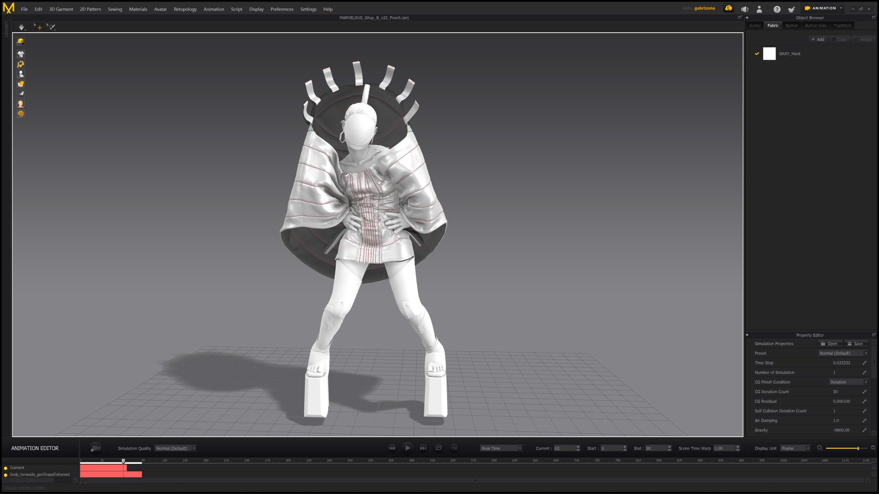Click the Add fabric button
Viewport: 879px width, 494px height.
coord(818,39)
